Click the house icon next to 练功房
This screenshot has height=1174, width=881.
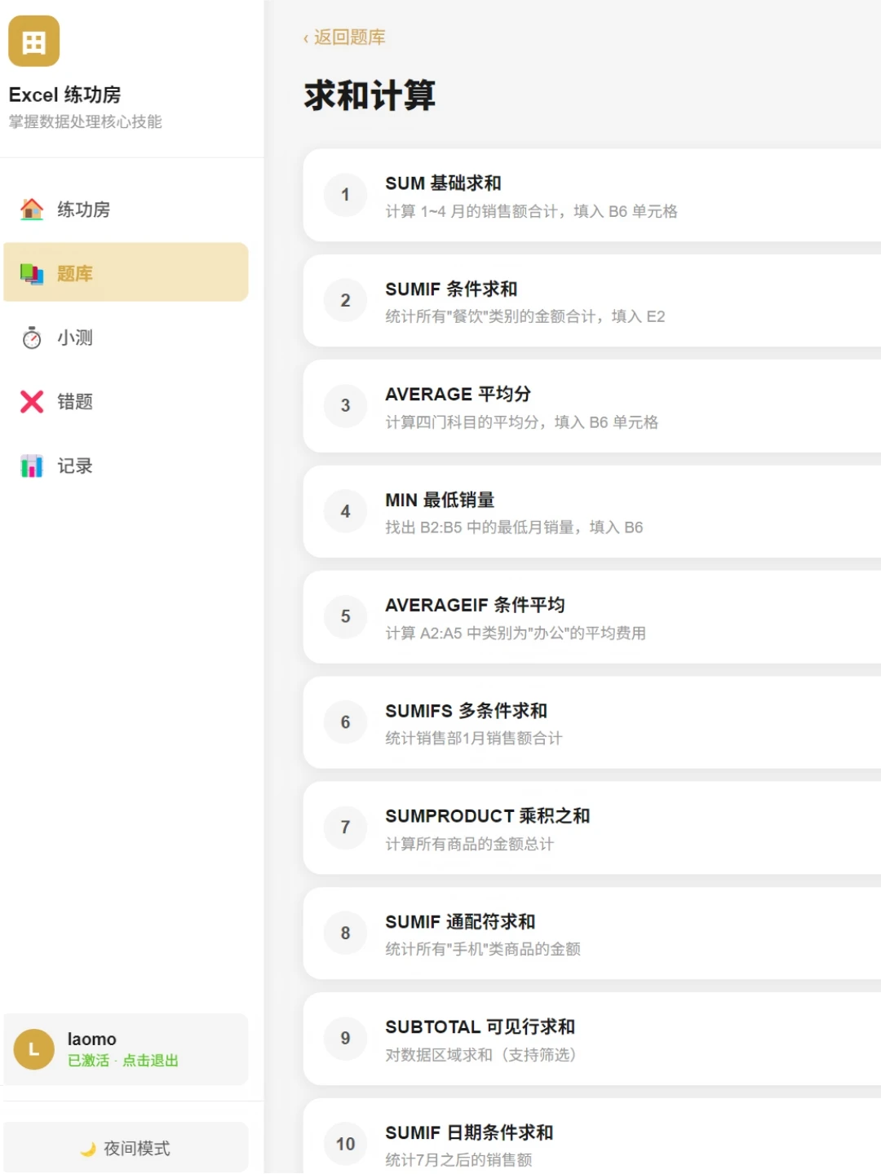tap(32, 210)
